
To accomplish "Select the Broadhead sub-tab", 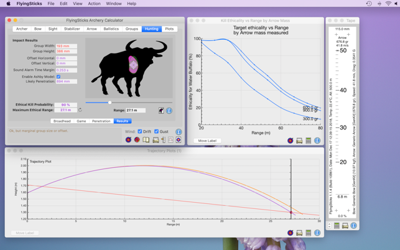I will click(x=62, y=121).
